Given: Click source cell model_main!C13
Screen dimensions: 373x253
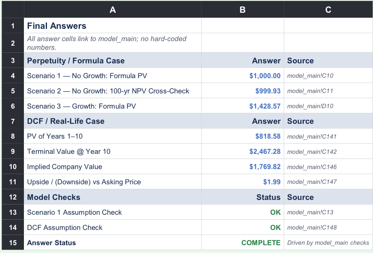Looking at the screenshot, I should coord(328,212).
